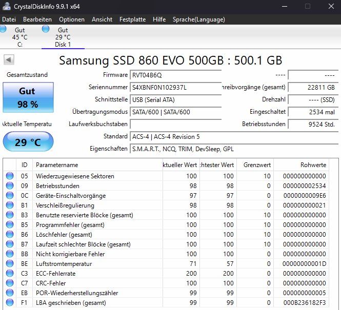This screenshot has height=310, width=341.
Task: Open the Hilfe menu
Action: point(159,19)
